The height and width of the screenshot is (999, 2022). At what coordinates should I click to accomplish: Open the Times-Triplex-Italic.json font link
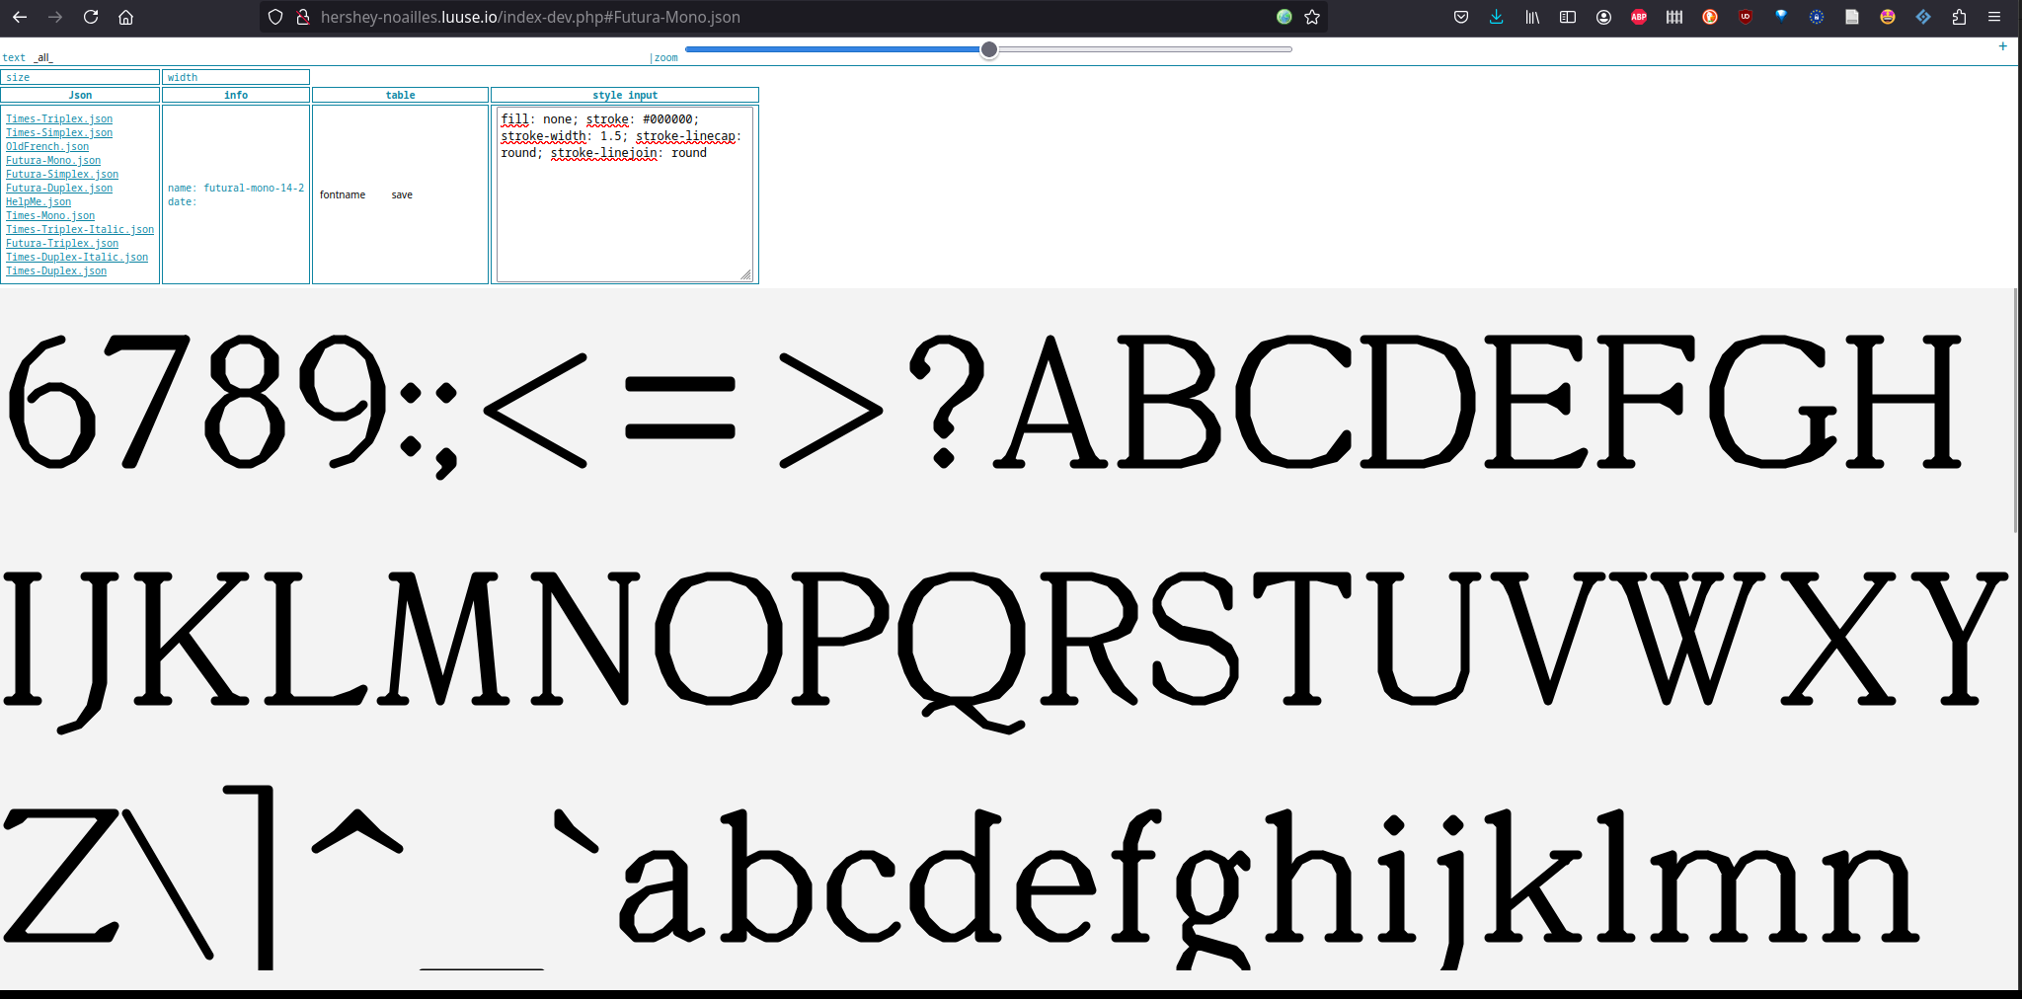(80, 229)
